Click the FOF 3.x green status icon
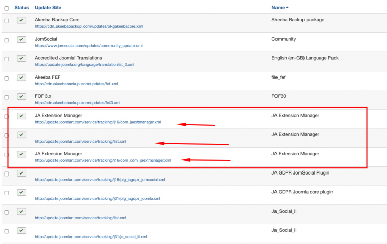Image resolution: width=387 pixels, height=244 pixels. 21,97
